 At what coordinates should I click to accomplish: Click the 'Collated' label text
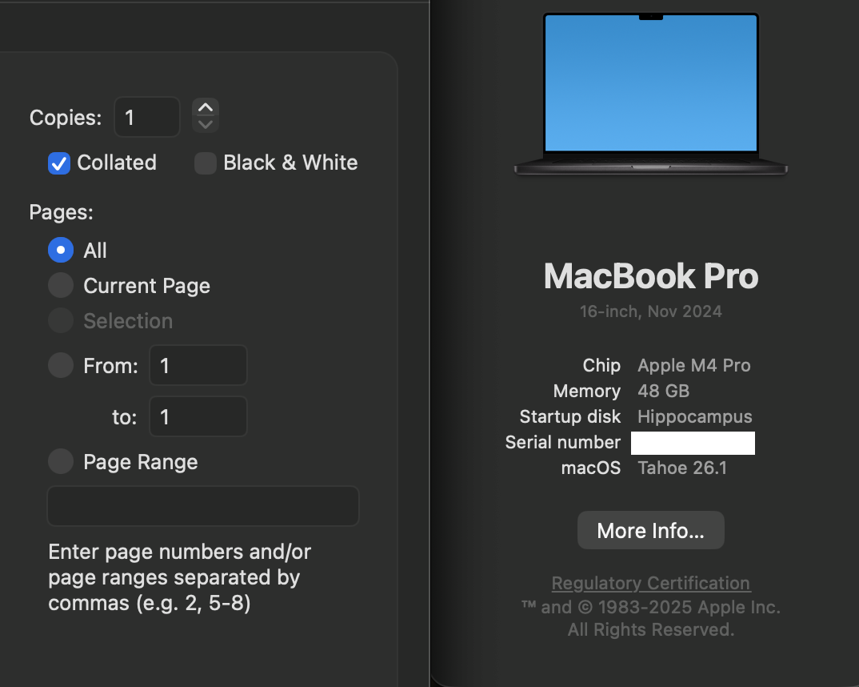point(117,163)
